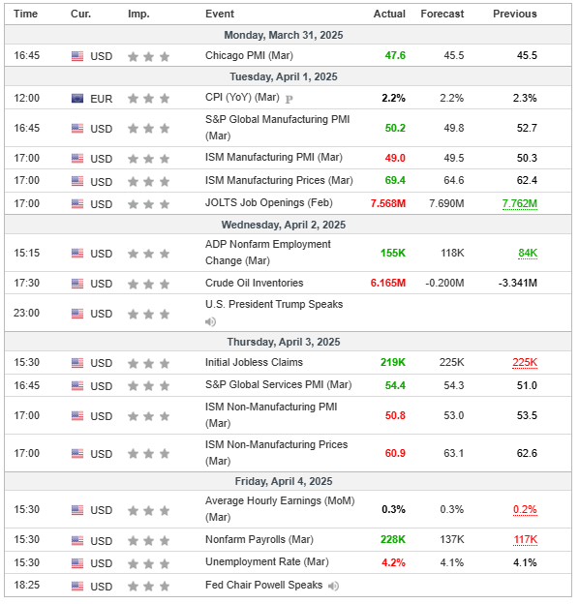579x604 pixels.
Task: Click the Forecast column header
Action: click(x=442, y=14)
